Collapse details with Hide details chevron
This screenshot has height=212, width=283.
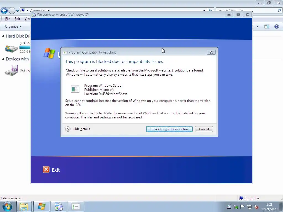(68, 129)
